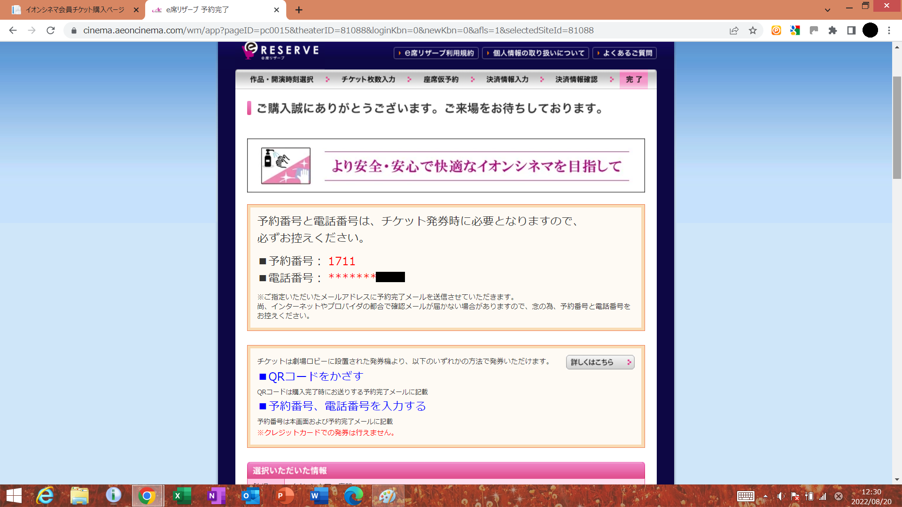Open Microsoft Edge from the taskbar

tap(353, 496)
